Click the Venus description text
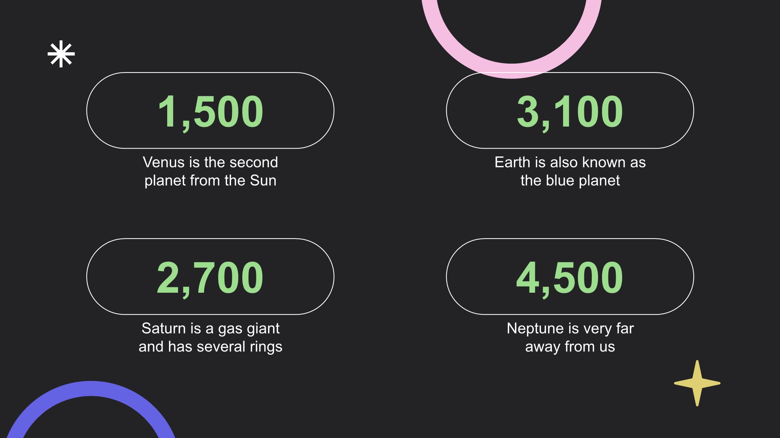780x438 pixels. (x=211, y=171)
